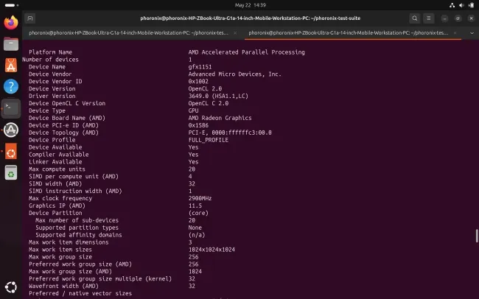Open Firefox from the dock
This screenshot has width=479, height=299.
point(11,23)
